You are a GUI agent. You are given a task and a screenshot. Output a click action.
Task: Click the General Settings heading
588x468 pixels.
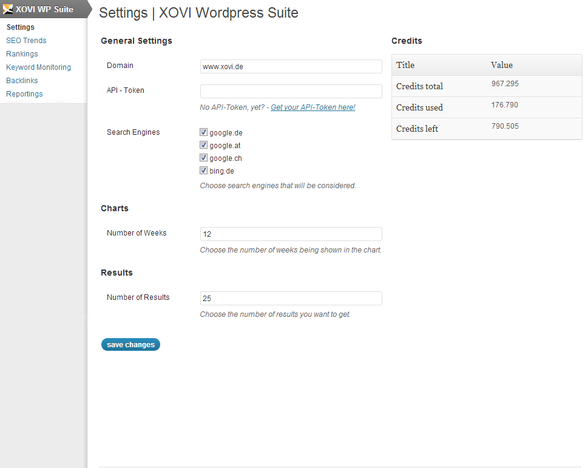tap(137, 41)
